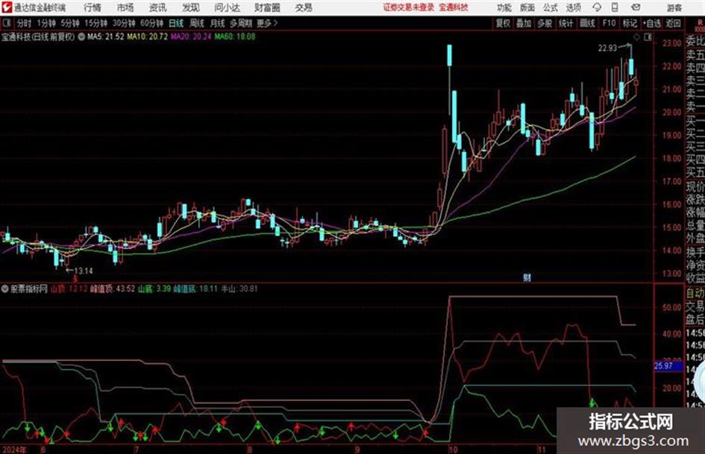Click the customer service headset icon
This screenshot has width=705, height=454.
click(x=597, y=7)
